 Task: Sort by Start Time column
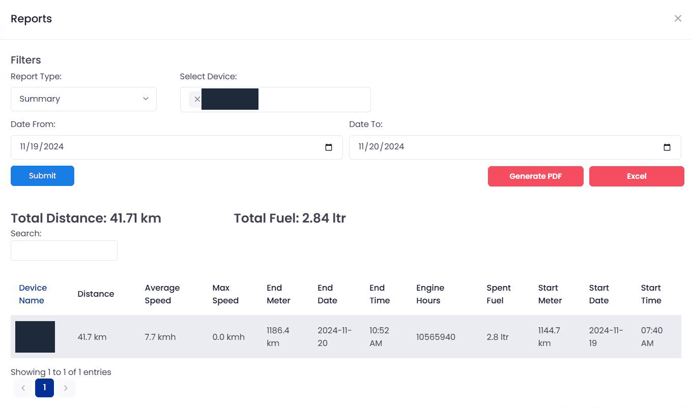651,294
